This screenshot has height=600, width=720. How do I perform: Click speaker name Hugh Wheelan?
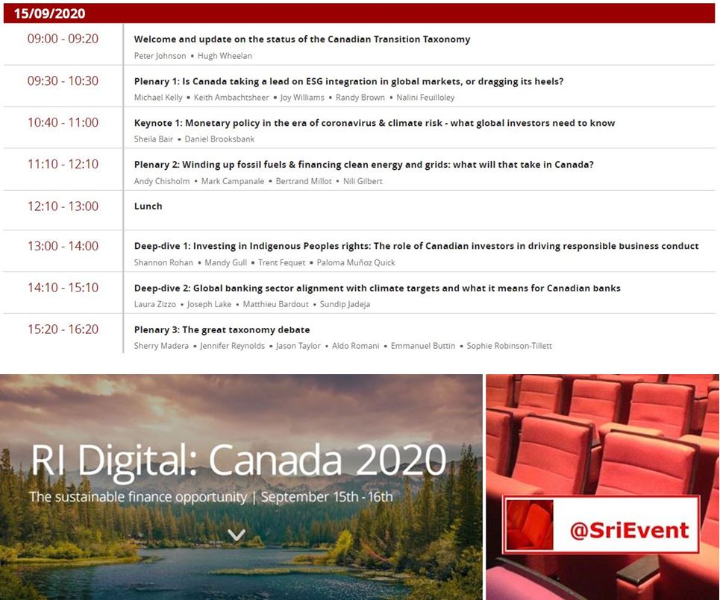(225, 56)
